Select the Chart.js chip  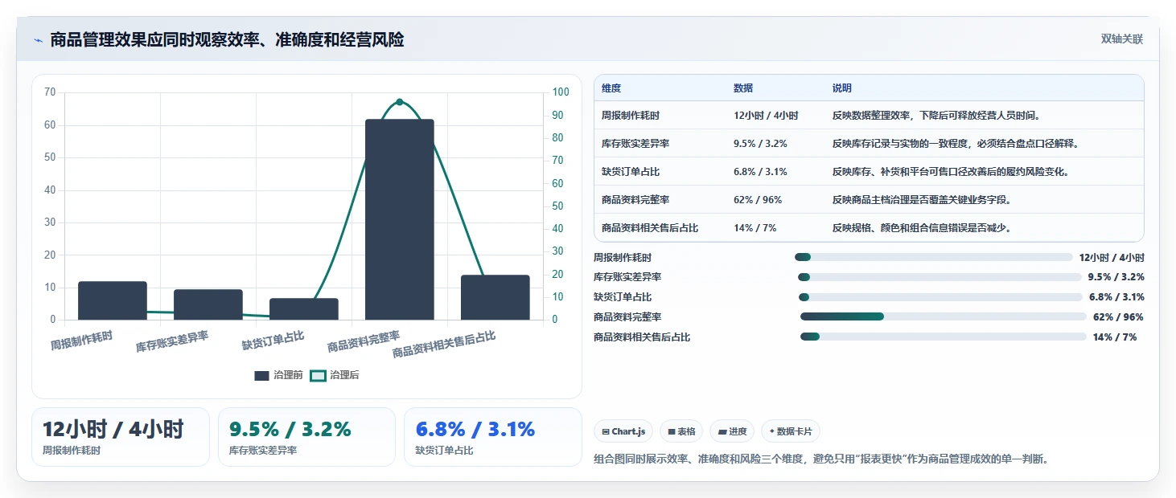623,431
